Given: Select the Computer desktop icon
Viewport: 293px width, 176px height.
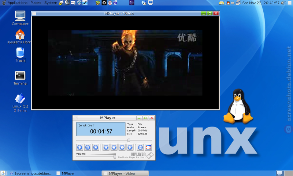Looking at the screenshot, I should click(x=20, y=18).
